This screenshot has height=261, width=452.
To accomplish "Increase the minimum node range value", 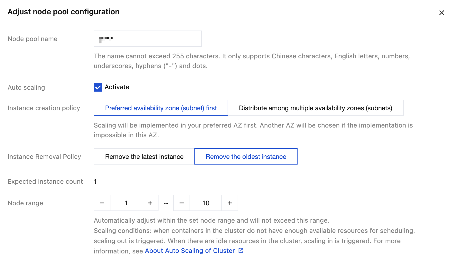I will [x=150, y=203].
